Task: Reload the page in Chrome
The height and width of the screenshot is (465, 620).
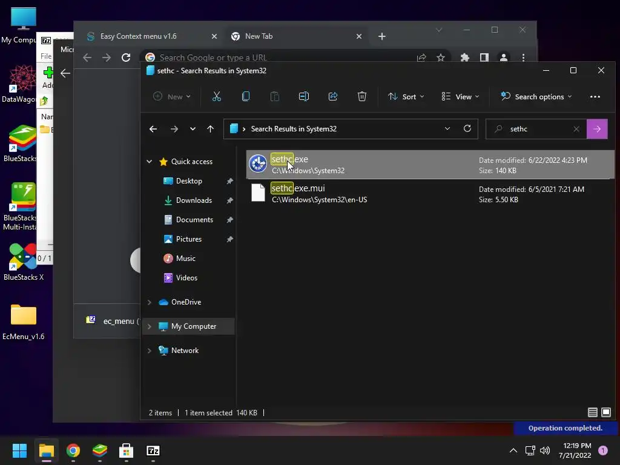Action: (126, 58)
